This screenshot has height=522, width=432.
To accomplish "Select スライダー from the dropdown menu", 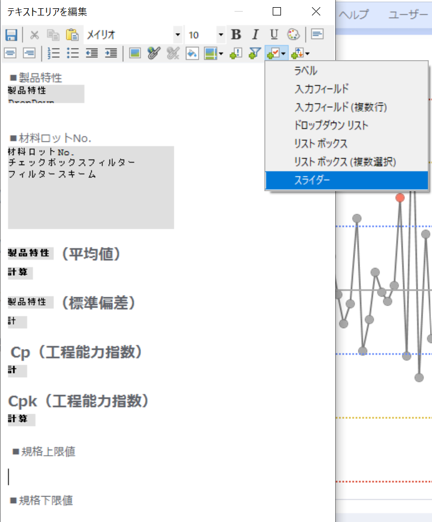I will [x=311, y=180].
